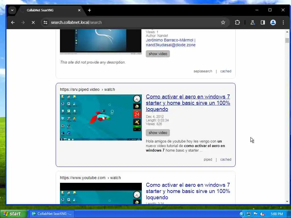Click the 'Dec 4, 2012' date text
This screenshot has width=291, height=218.
(155, 117)
